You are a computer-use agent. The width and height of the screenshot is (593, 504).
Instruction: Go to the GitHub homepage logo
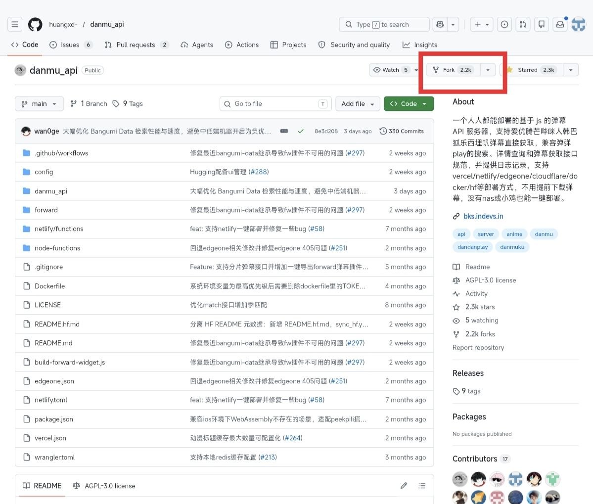coord(35,25)
